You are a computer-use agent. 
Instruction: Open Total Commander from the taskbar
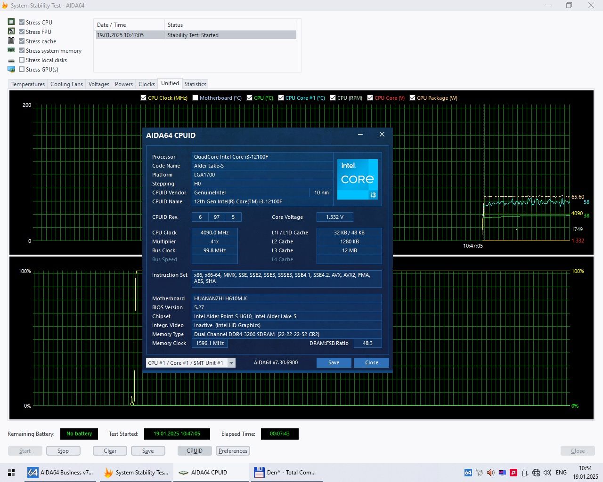tap(287, 473)
